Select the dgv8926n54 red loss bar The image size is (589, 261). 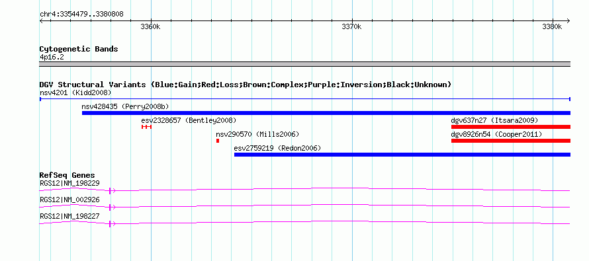511,141
